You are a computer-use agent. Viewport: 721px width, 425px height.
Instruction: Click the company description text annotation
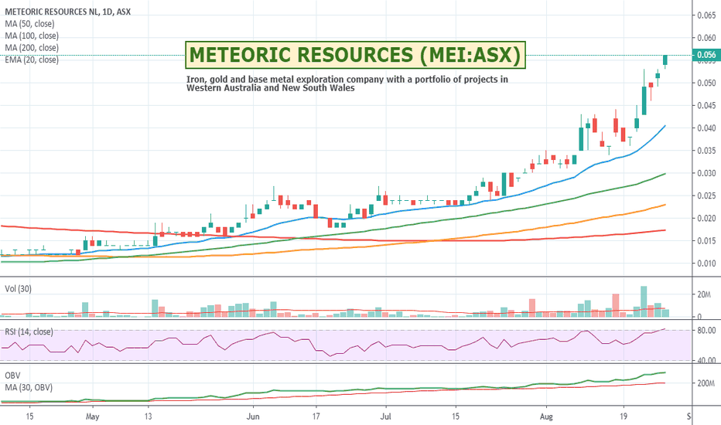[347, 83]
